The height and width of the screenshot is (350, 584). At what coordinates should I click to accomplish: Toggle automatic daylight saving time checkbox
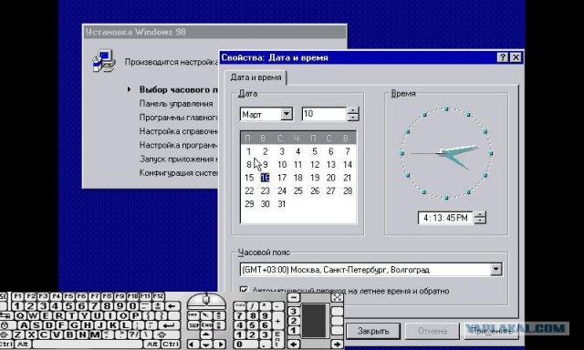click(244, 289)
